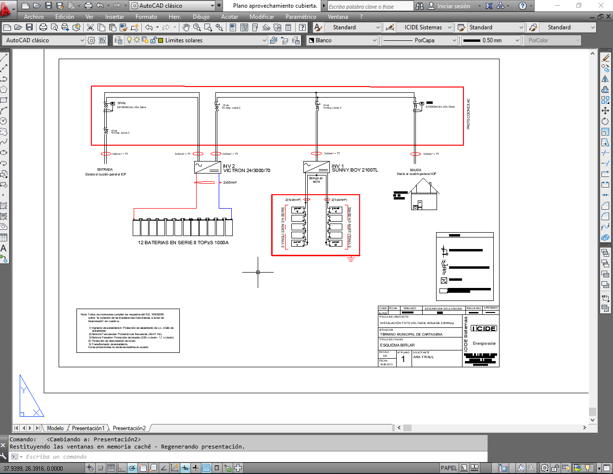Click the Save icon in quick access toolbar
The image size is (613, 474).
click(48, 6)
